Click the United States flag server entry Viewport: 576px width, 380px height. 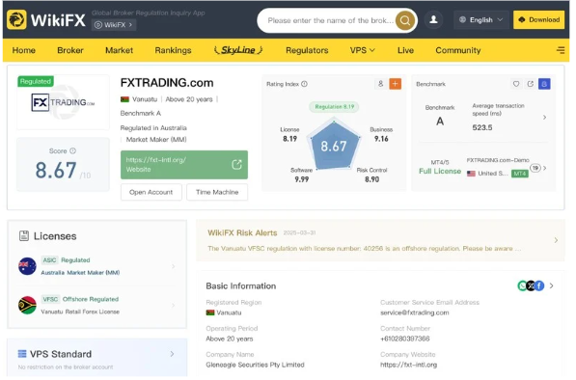point(471,174)
